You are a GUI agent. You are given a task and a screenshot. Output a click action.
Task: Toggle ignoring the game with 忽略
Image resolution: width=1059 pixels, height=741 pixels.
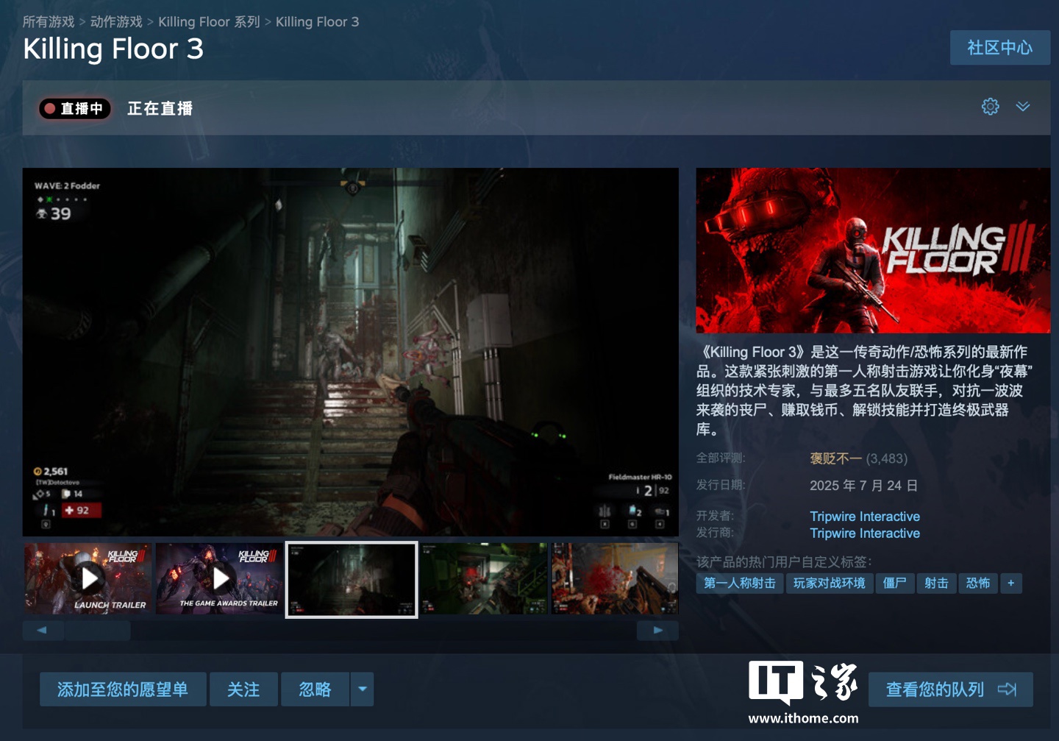(x=315, y=689)
